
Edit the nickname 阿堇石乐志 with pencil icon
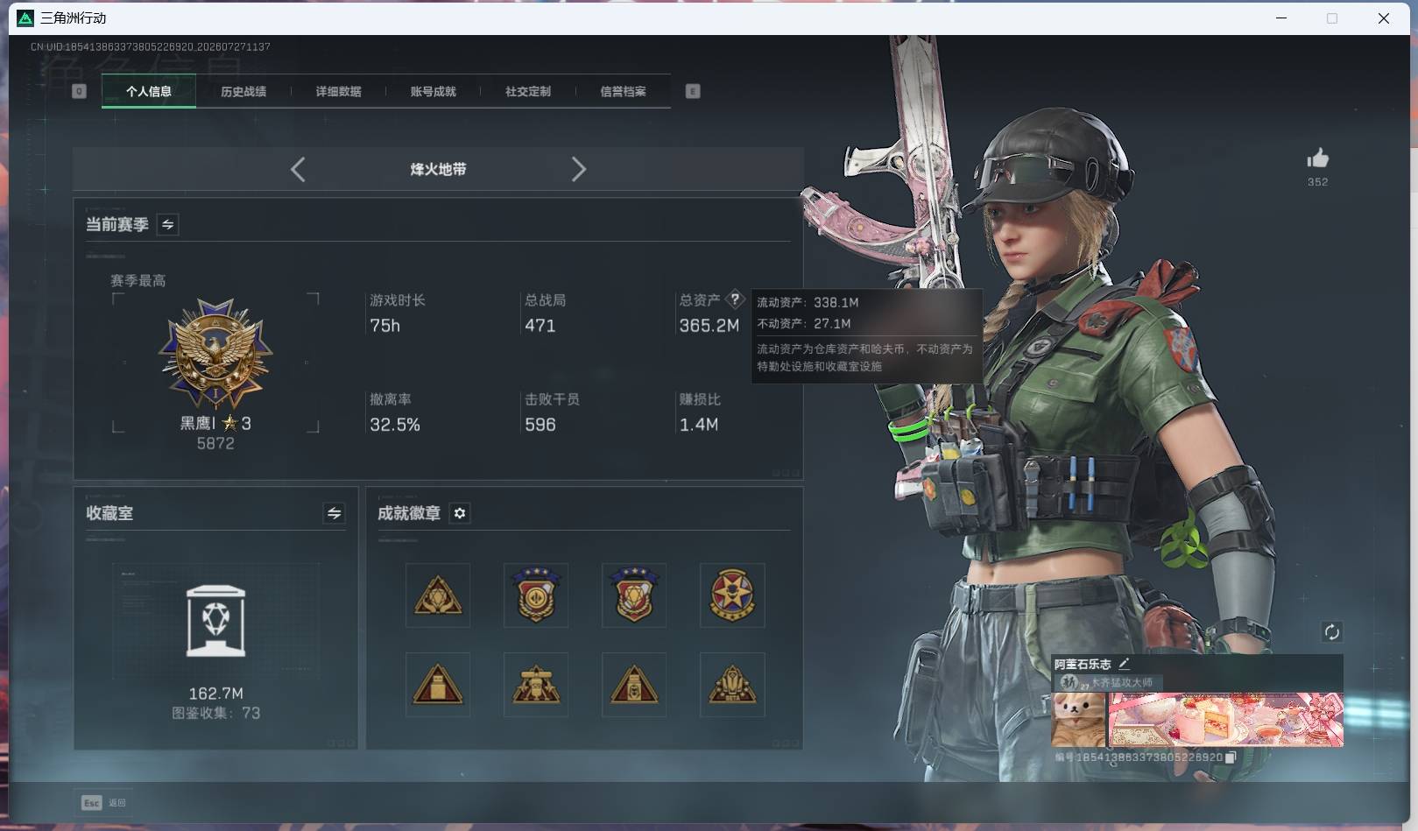1124,664
